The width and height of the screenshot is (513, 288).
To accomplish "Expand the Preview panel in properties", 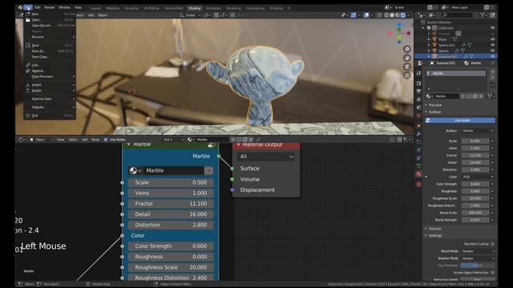I will click(434, 105).
